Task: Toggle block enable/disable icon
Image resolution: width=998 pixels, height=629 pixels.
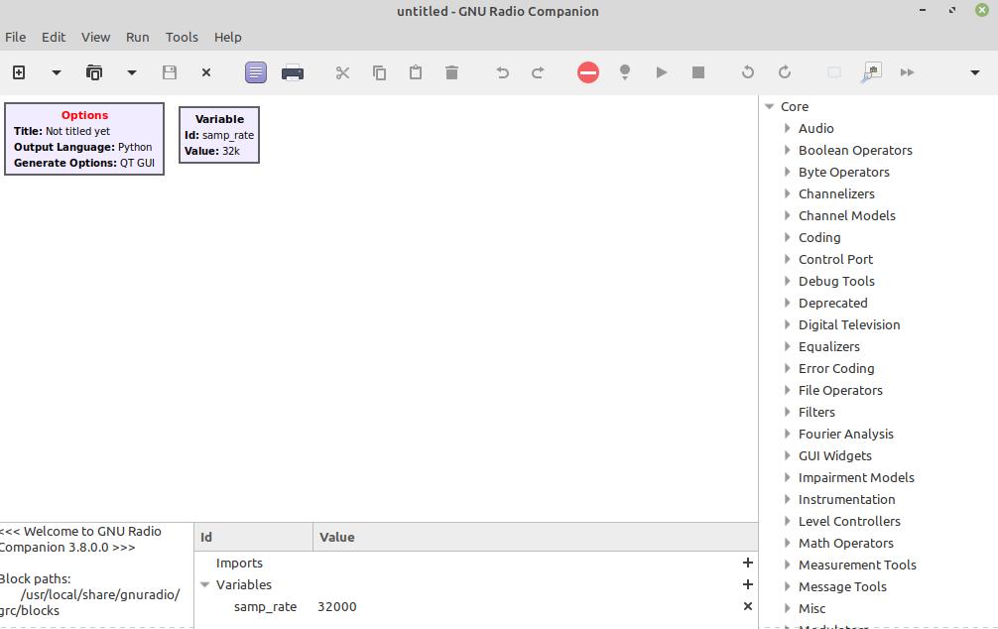Action: tap(833, 72)
